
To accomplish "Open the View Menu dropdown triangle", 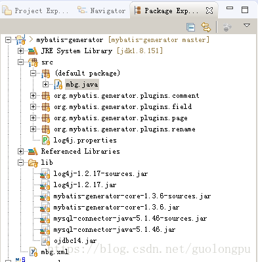I will [x=247, y=26].
